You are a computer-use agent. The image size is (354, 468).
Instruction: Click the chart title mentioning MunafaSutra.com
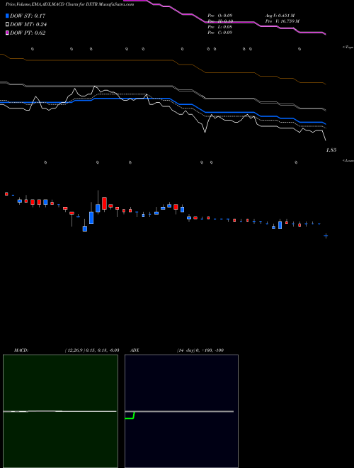[x=69, y=4]
